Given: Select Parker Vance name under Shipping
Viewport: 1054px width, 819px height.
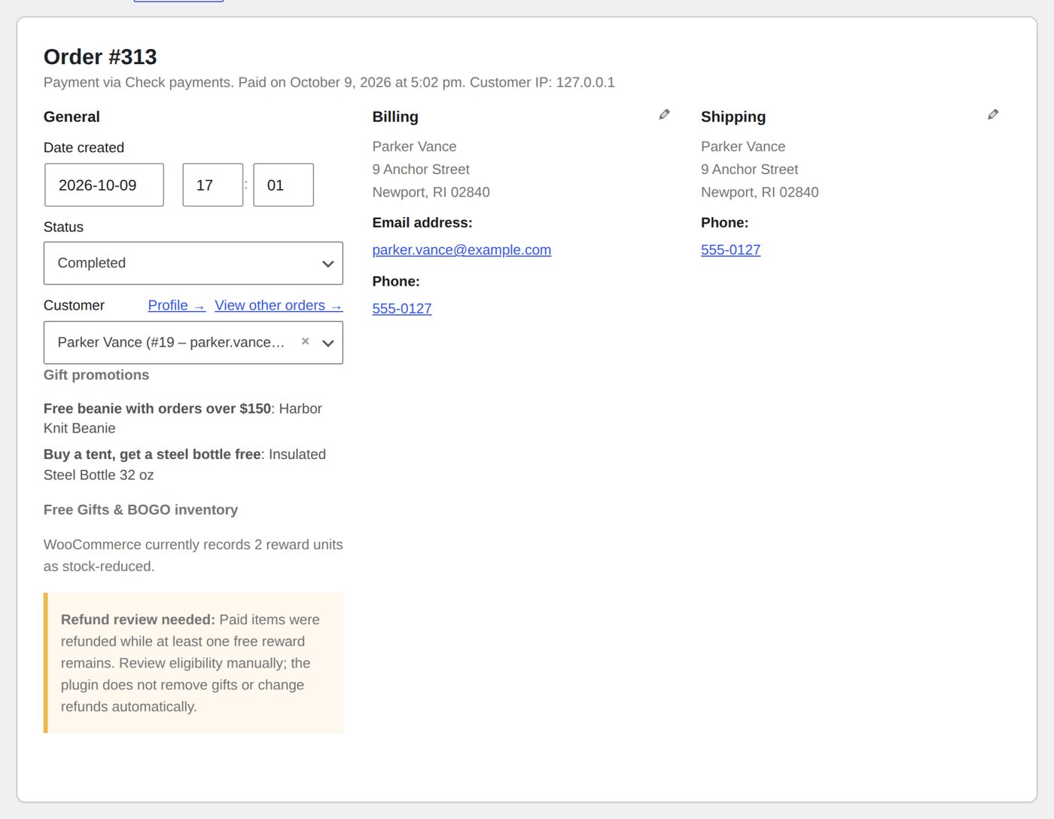Looking at the screenshot, I should click(743, 146).
